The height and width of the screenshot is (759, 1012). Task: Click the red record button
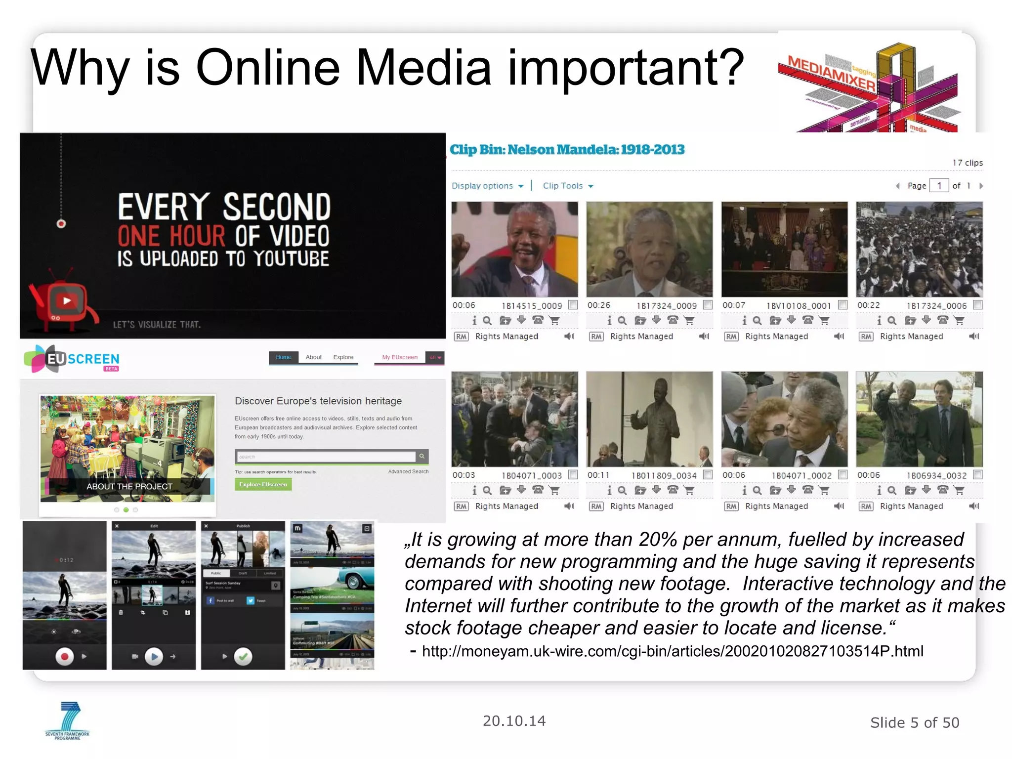pos(64,657)
